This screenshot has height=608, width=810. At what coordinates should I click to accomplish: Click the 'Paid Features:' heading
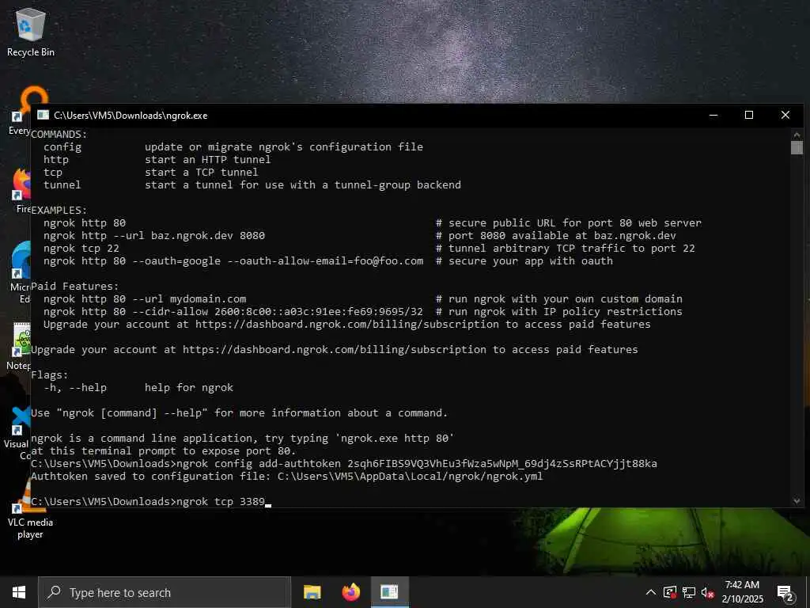click(75, 287)
